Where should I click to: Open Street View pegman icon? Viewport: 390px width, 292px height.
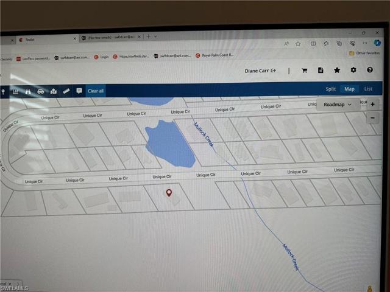370,289
